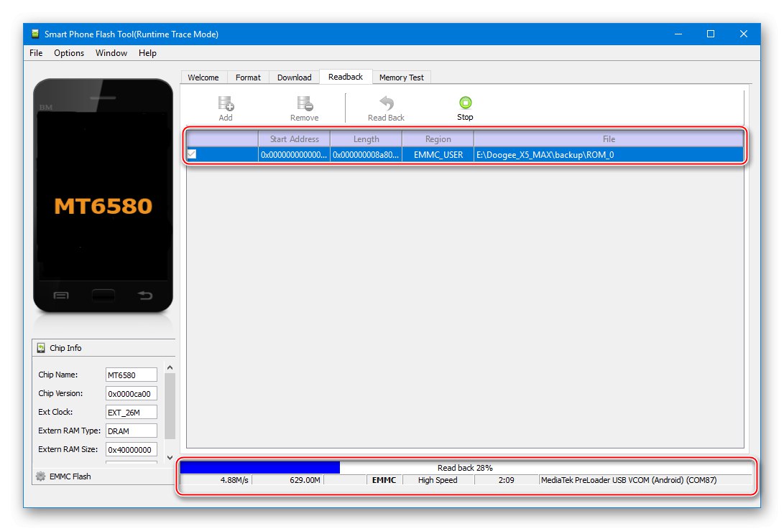This screenshot has height=531, width=784.
Task: Close the Smart Phone Flash Tool window
Action: [x=744, y=34]
